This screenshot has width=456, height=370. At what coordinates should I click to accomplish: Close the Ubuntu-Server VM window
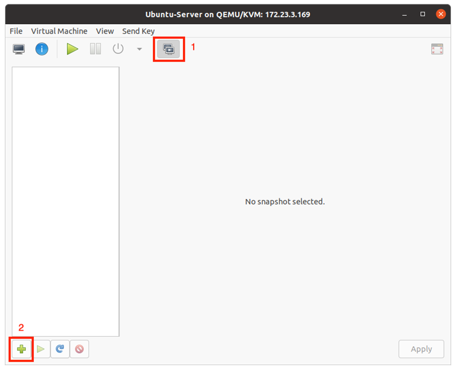click(x=440, y=14)
